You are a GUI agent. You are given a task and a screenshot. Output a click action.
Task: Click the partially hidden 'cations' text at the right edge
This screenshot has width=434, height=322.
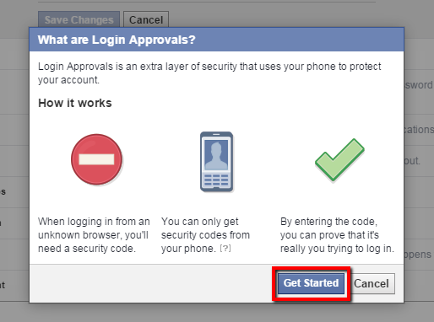(x=419, y=130)
